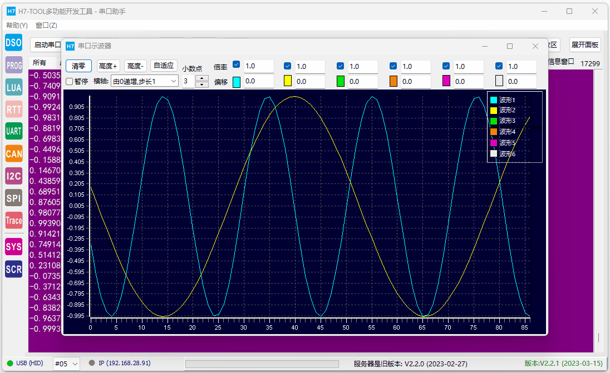610x373 pixels.
Task: Close the 串口示波器 oscilloscope window
Action: click(x=535, y=46)
